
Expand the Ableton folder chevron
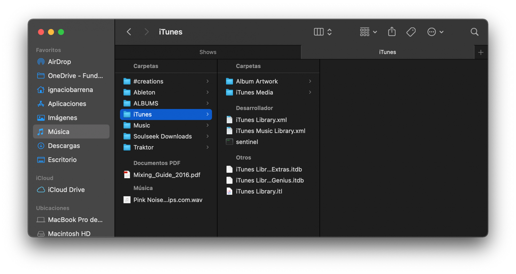(208, 92)
